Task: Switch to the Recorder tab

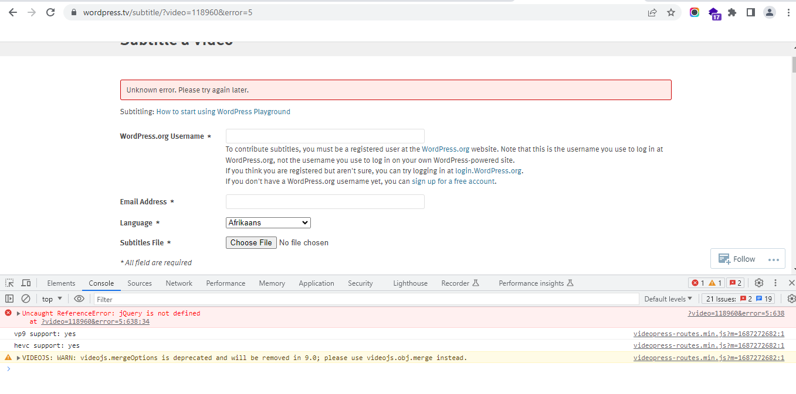Action: point(460,283)
